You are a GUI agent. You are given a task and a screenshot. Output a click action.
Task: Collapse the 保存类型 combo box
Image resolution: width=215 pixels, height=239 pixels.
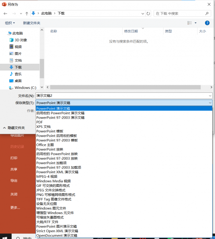pos(210,103)
